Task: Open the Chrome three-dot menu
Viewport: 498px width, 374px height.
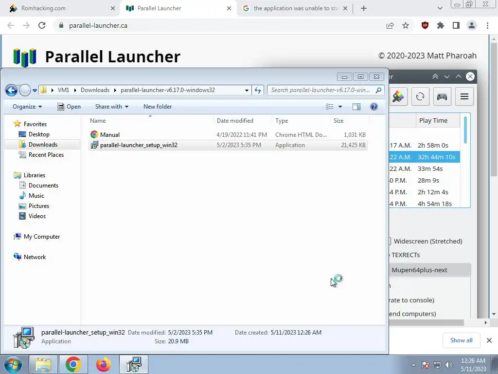Action: coord(487,25)
